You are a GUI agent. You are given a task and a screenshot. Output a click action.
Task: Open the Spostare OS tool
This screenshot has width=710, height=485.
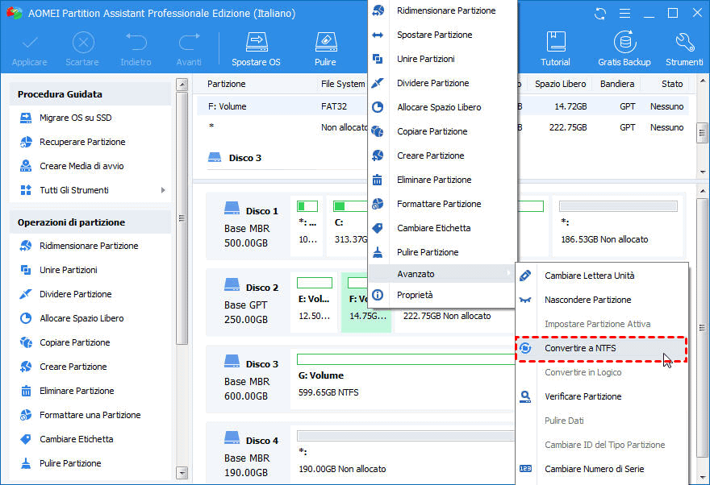coord(257,49)
